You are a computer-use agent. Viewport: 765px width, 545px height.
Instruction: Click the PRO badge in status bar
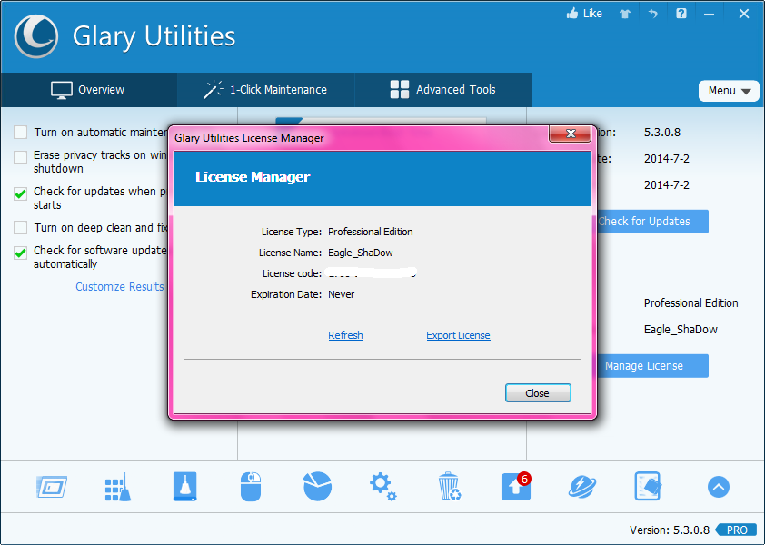click(736, 530)
